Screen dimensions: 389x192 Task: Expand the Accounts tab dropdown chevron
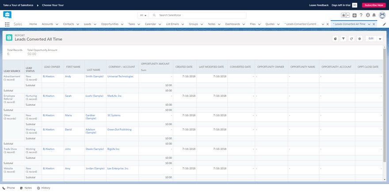pos(57,24)
